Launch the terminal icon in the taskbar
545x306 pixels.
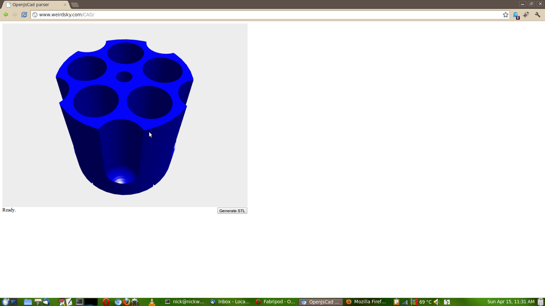tap(79, 302)
